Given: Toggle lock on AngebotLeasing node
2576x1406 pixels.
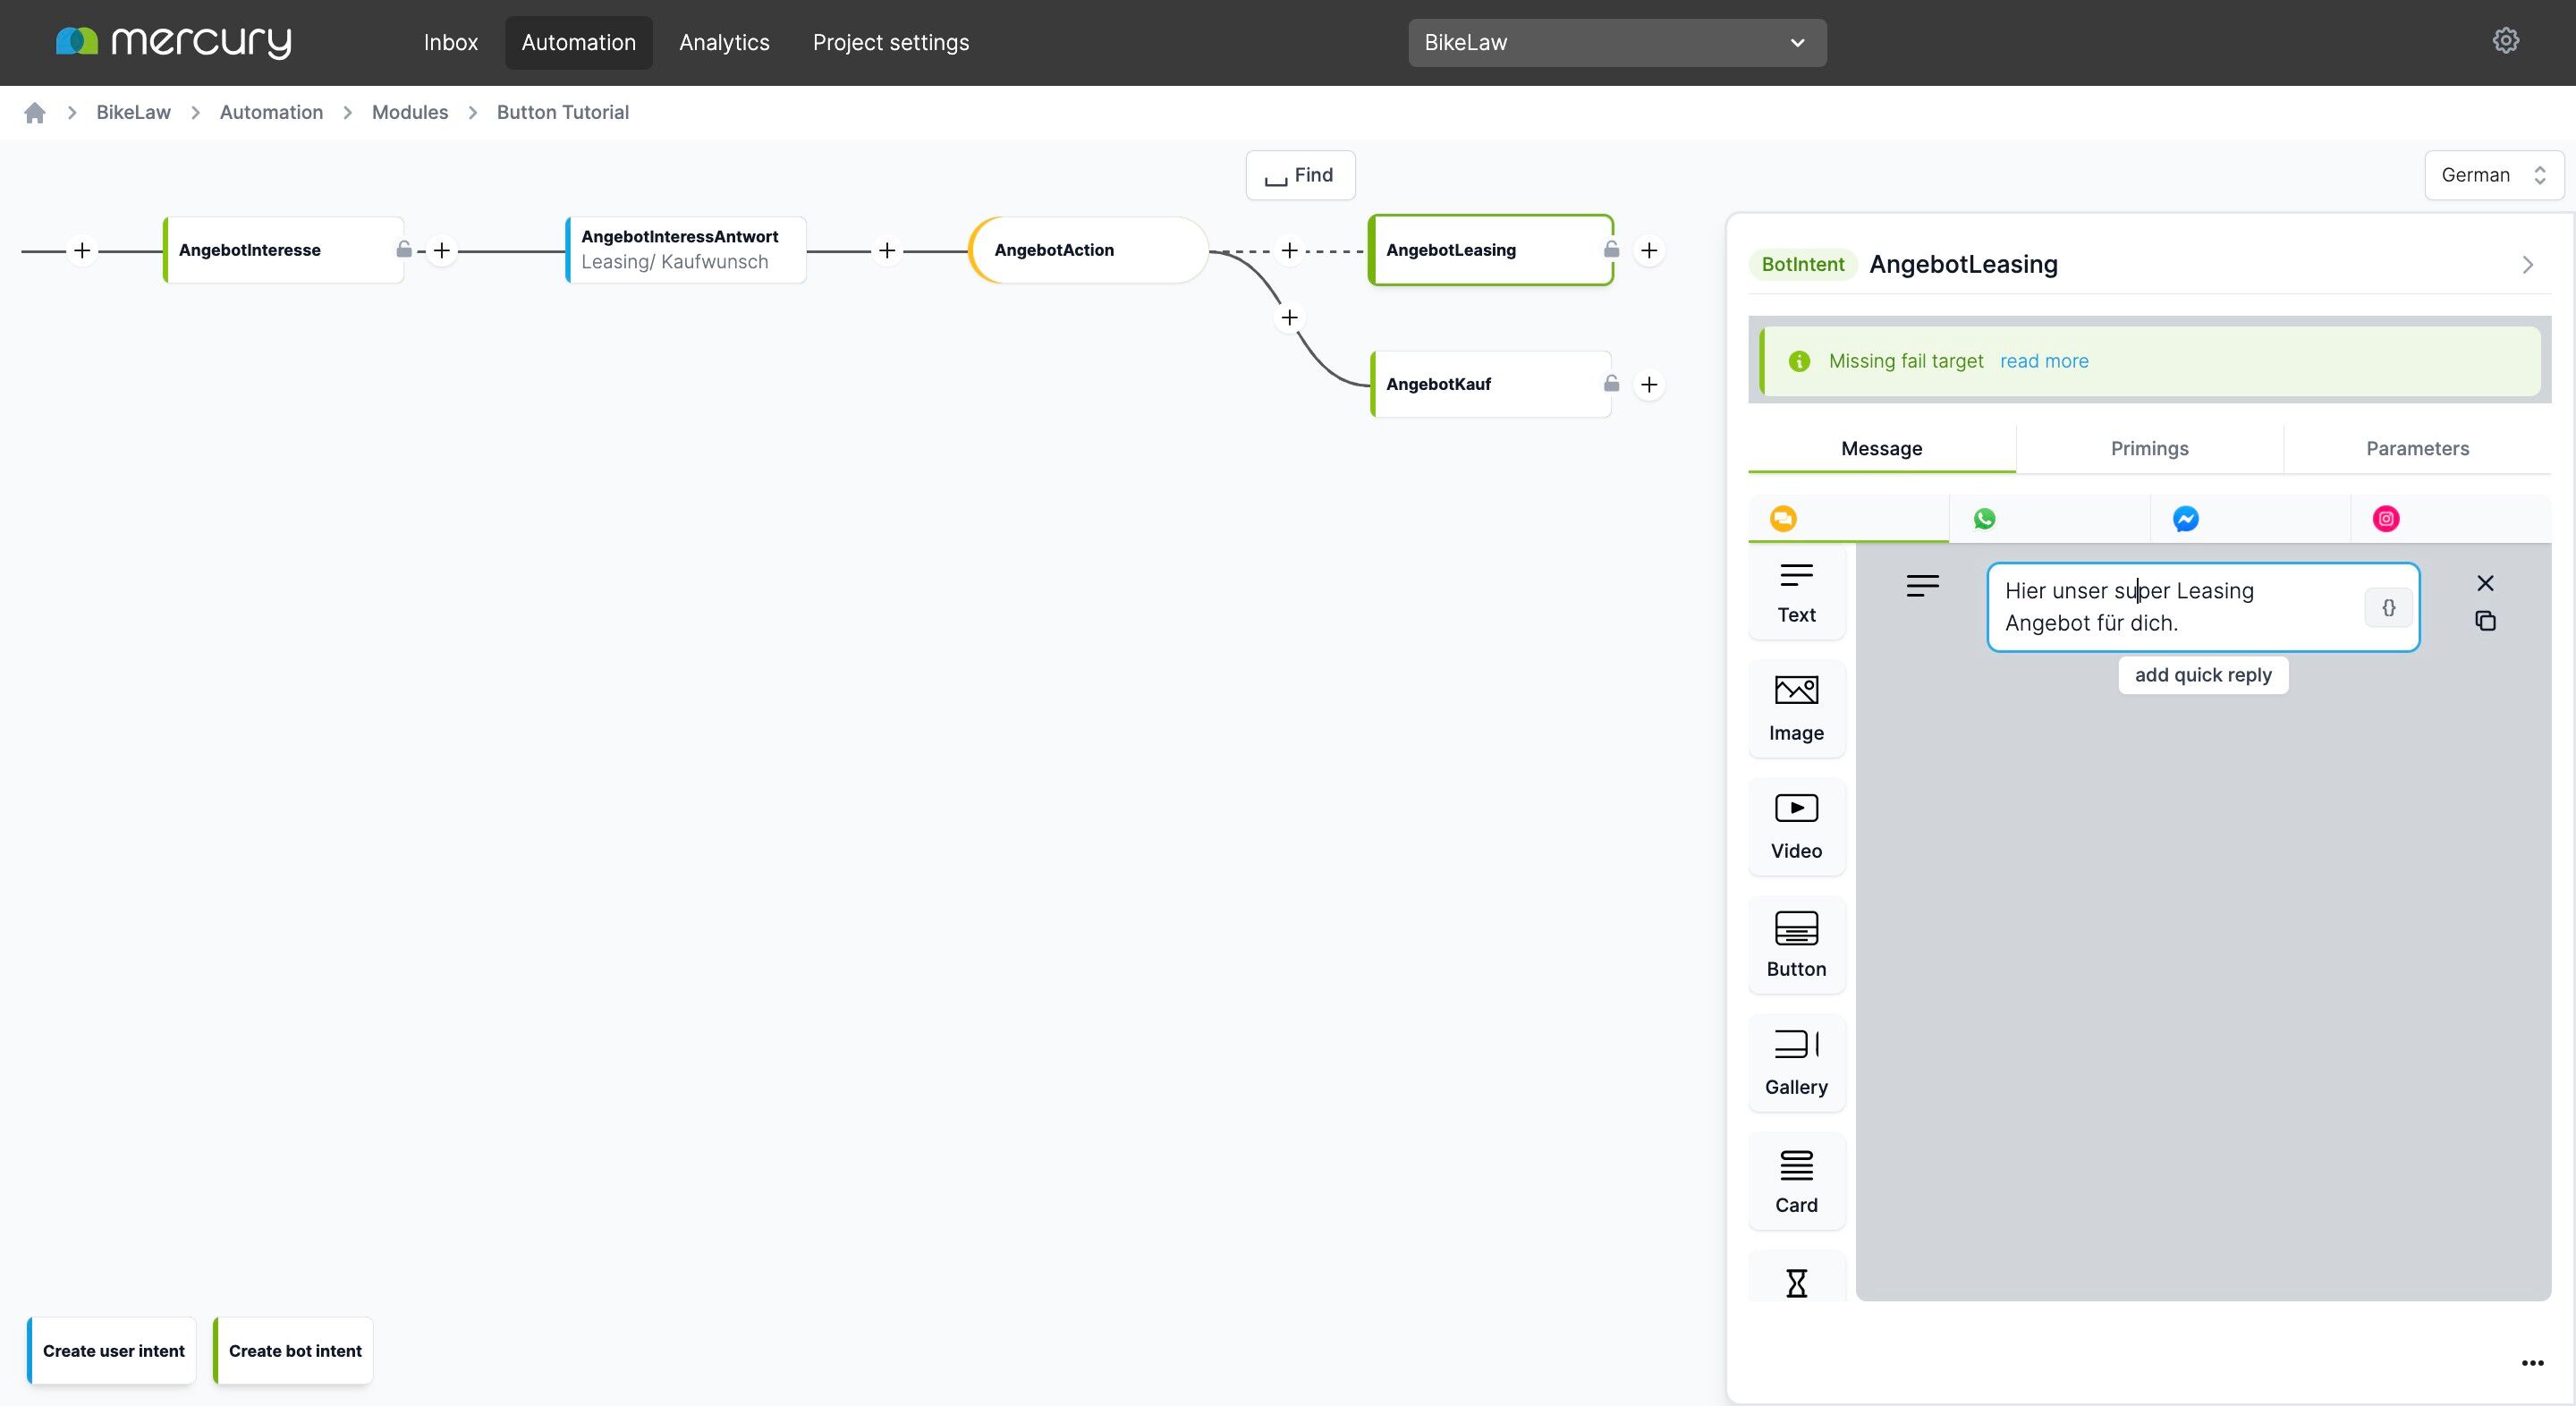Looking at the screenshot, I should (1611, 249).
